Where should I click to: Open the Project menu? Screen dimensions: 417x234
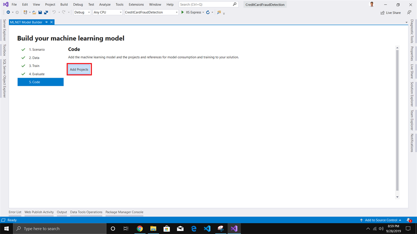[x=50, y=4]
